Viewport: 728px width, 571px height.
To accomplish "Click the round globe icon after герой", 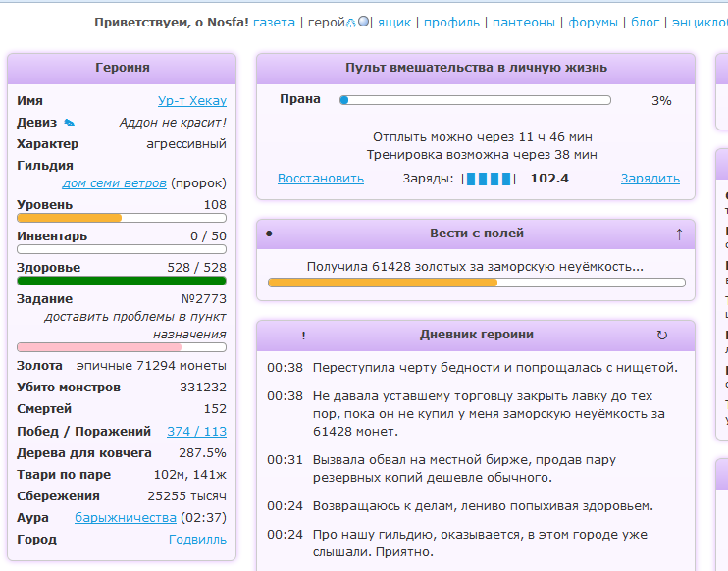I will [363, 22].
